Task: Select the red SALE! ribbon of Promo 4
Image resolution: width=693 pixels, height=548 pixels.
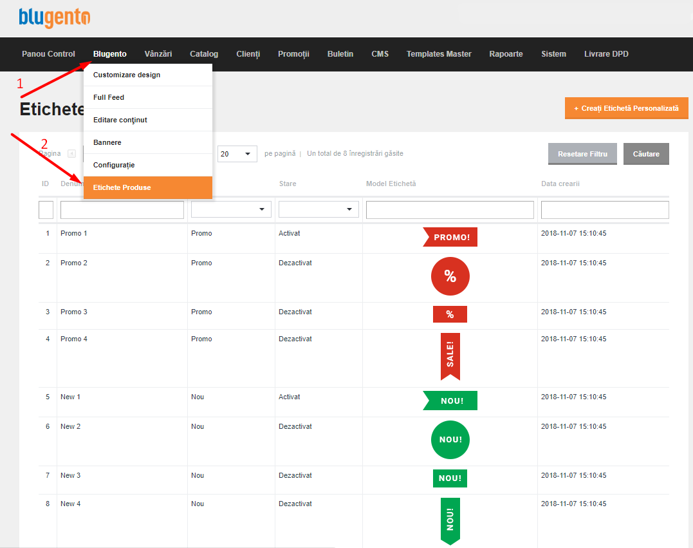Action: [450, 357]
